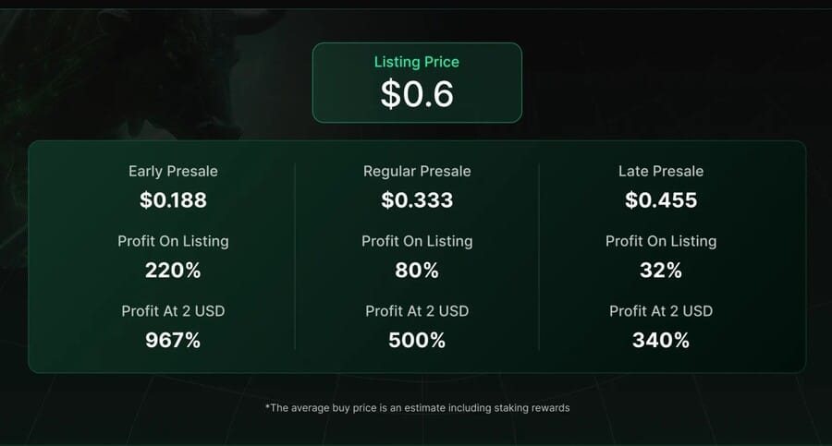Click the 32% profit on listing figure

pos(661,271)
